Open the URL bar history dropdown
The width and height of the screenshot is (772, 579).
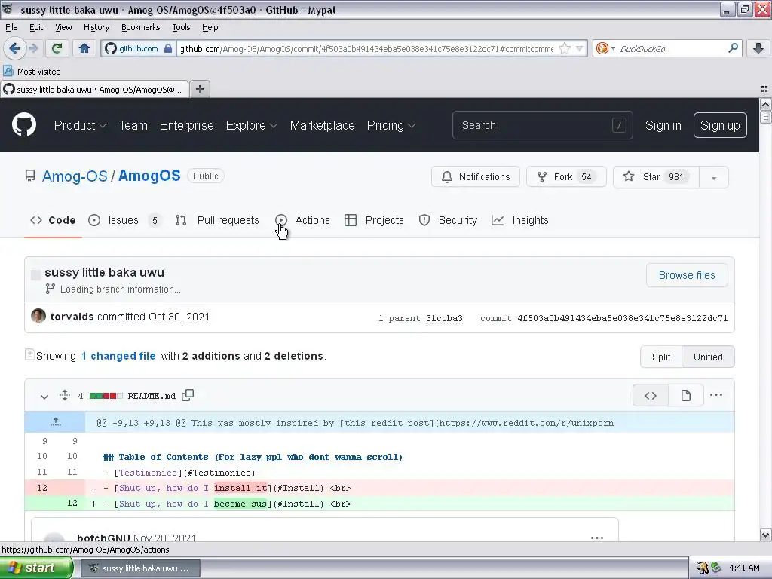pos(580,48)
